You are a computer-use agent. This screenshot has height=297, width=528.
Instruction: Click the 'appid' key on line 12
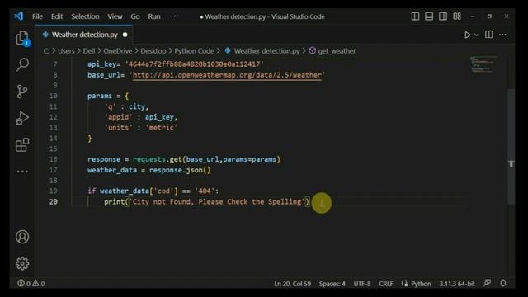118,117
